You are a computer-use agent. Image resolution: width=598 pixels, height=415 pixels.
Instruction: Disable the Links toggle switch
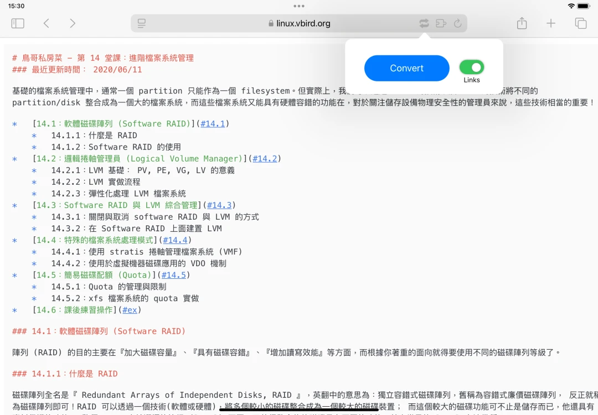click(x=471, y=68)
